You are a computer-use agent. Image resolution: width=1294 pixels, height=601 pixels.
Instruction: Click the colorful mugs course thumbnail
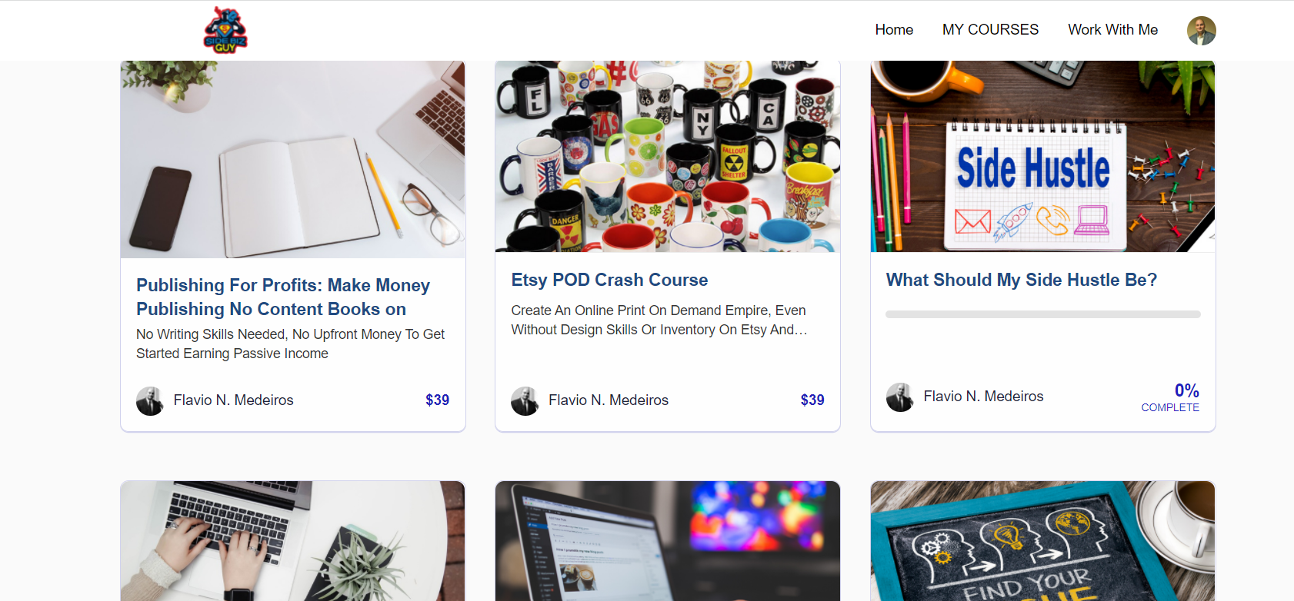pos(668,156)
